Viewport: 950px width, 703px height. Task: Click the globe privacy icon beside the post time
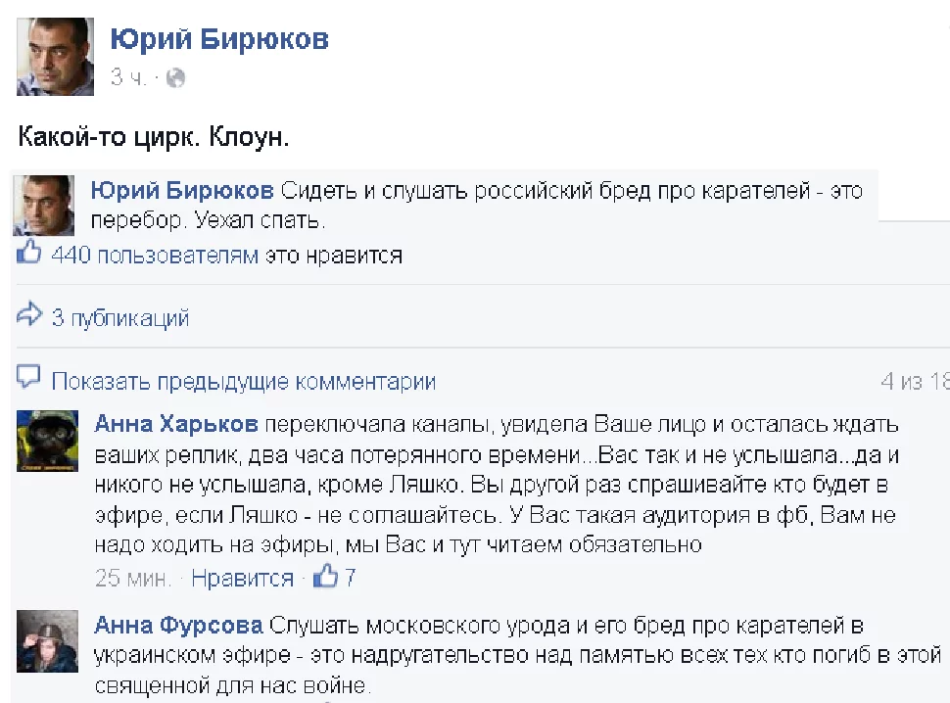click(176, 77)
